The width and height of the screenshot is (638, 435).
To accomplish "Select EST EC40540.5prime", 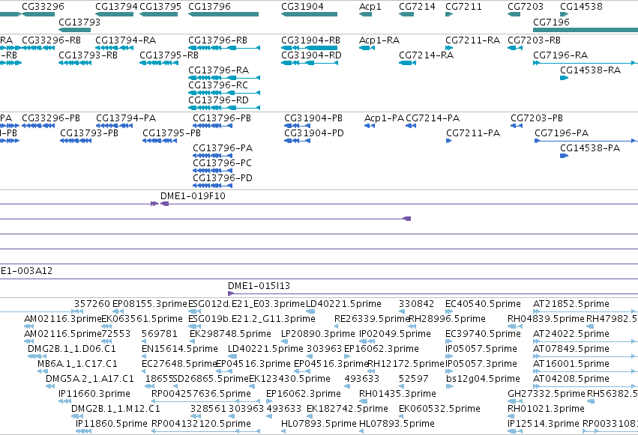I will tap(449, 311).
